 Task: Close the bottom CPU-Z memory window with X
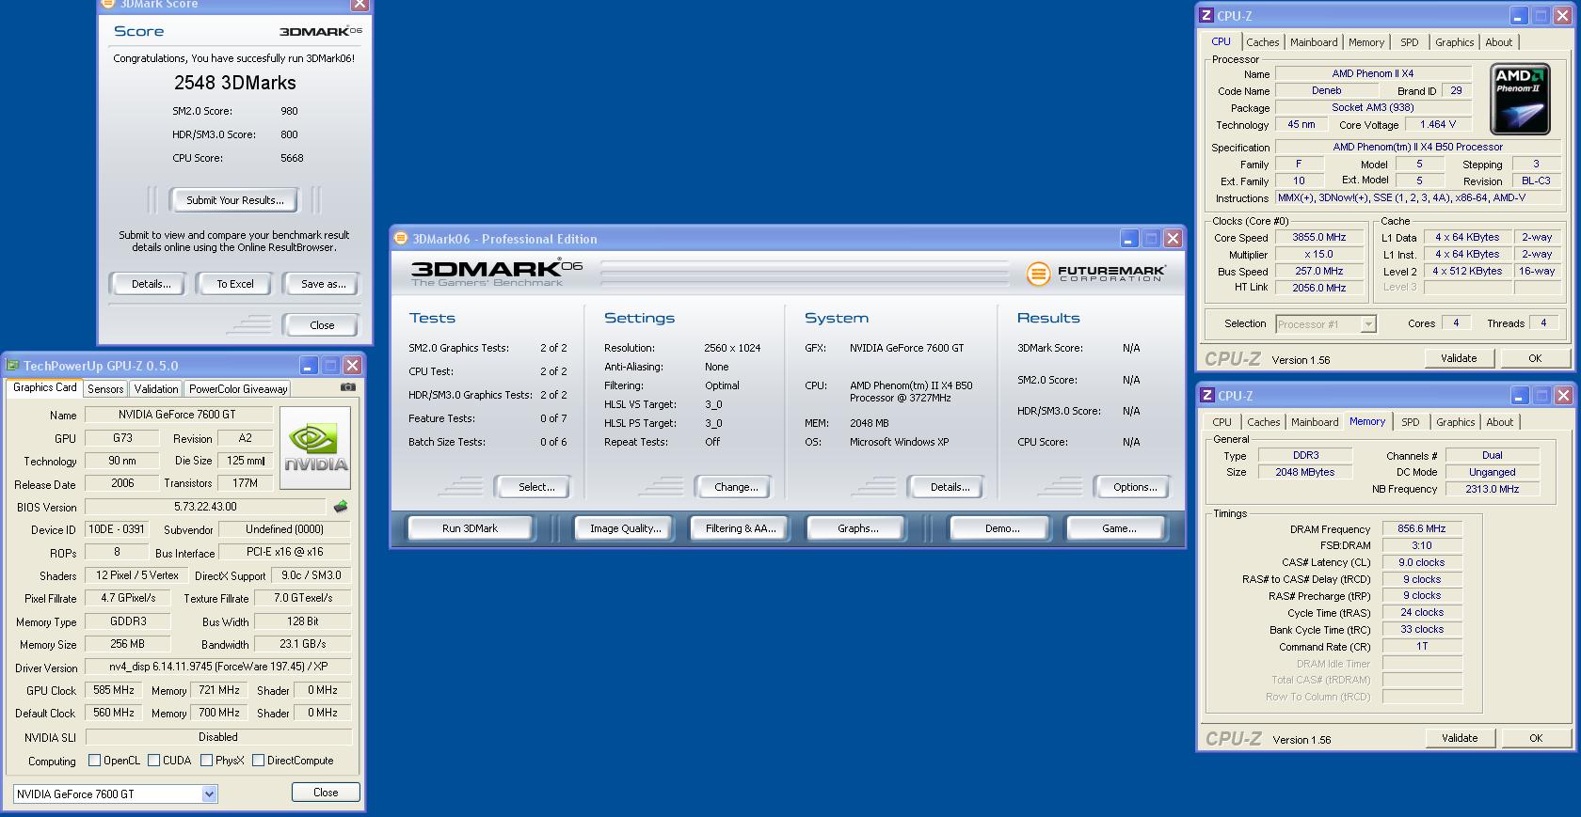pyautogui.click(x=1563, y=396)
